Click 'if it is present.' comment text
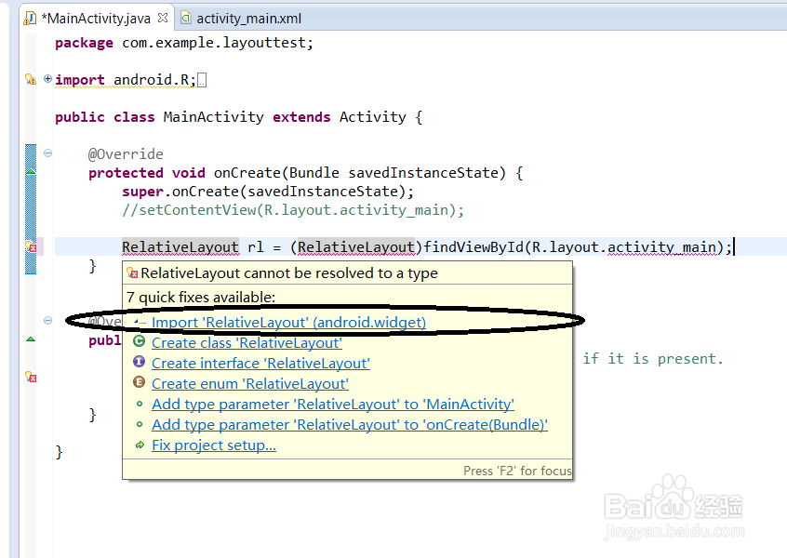 click(x=653, y=358)
